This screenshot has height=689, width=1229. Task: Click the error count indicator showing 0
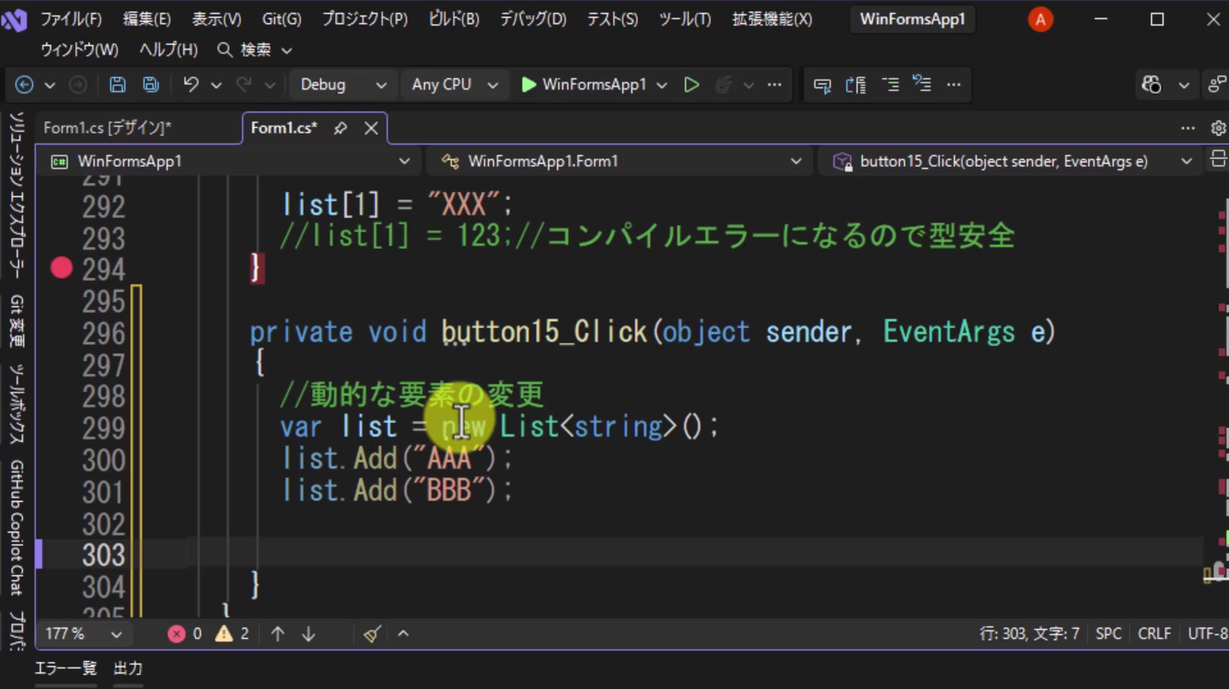pyautogui.click(x=185, y=634)
